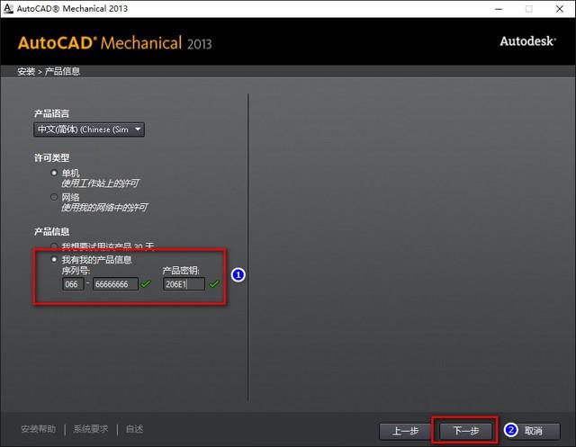
Task: Select the 网络 network license radio
Action: click(x=54, y=197)
